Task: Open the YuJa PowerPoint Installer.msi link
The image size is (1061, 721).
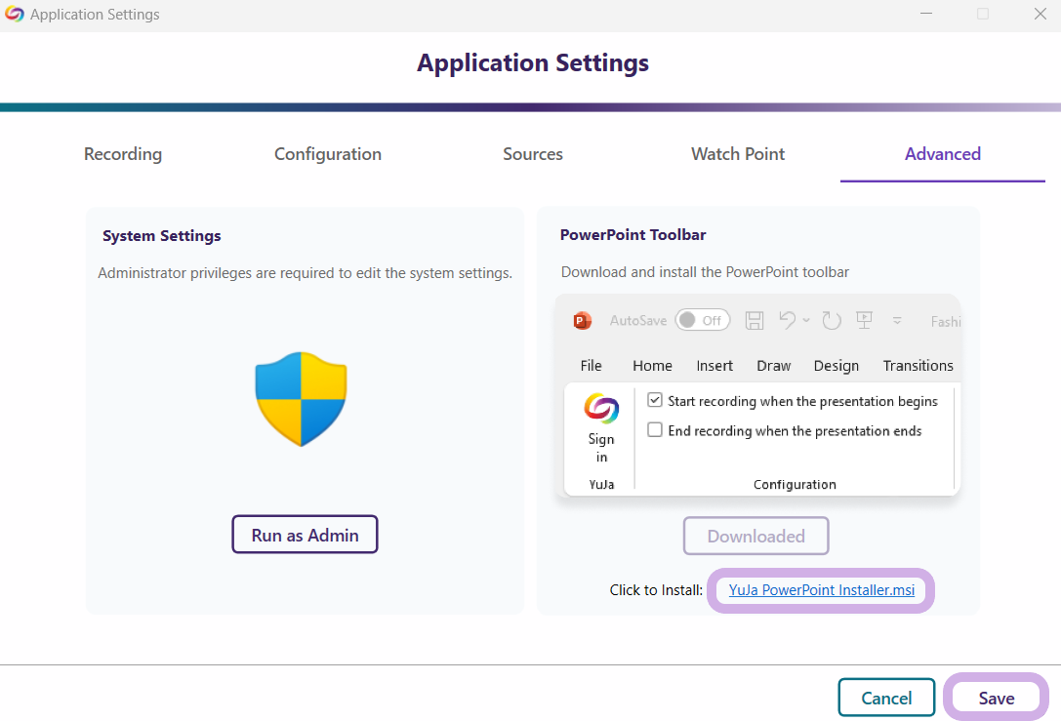Action: pyautogui.click(x=822, y=590)
